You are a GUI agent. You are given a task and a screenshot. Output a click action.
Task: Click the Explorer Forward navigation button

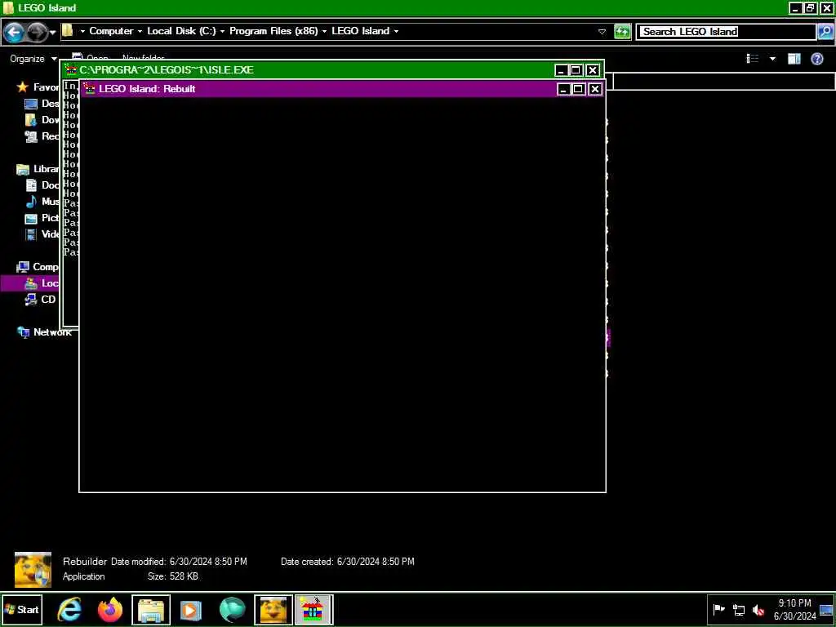[36, 33]
